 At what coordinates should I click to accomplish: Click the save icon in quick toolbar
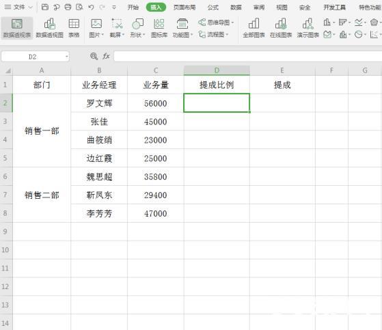45,7
